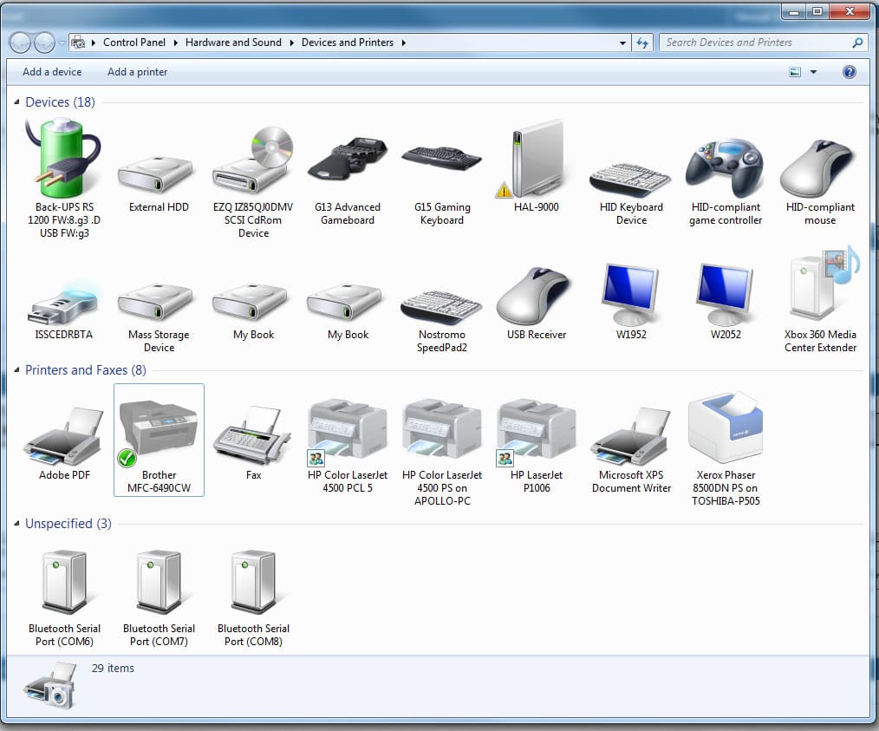
Task: Click the Forward navigation button
Action: coord(45,42)
